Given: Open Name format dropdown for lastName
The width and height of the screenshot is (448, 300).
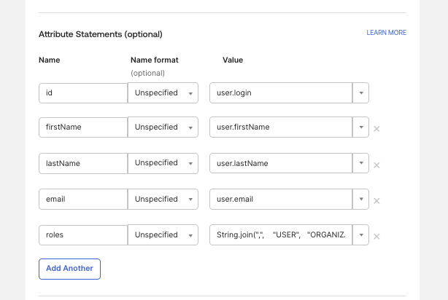Looking at the screenshot, I should [163, 163].
